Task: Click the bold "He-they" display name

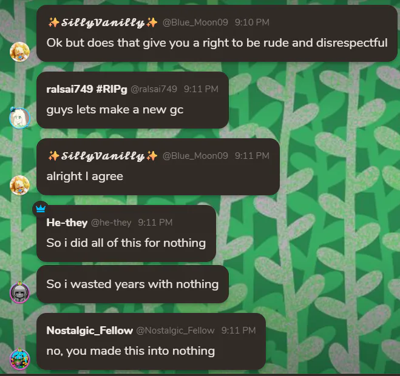Action: tap(67, 223)
